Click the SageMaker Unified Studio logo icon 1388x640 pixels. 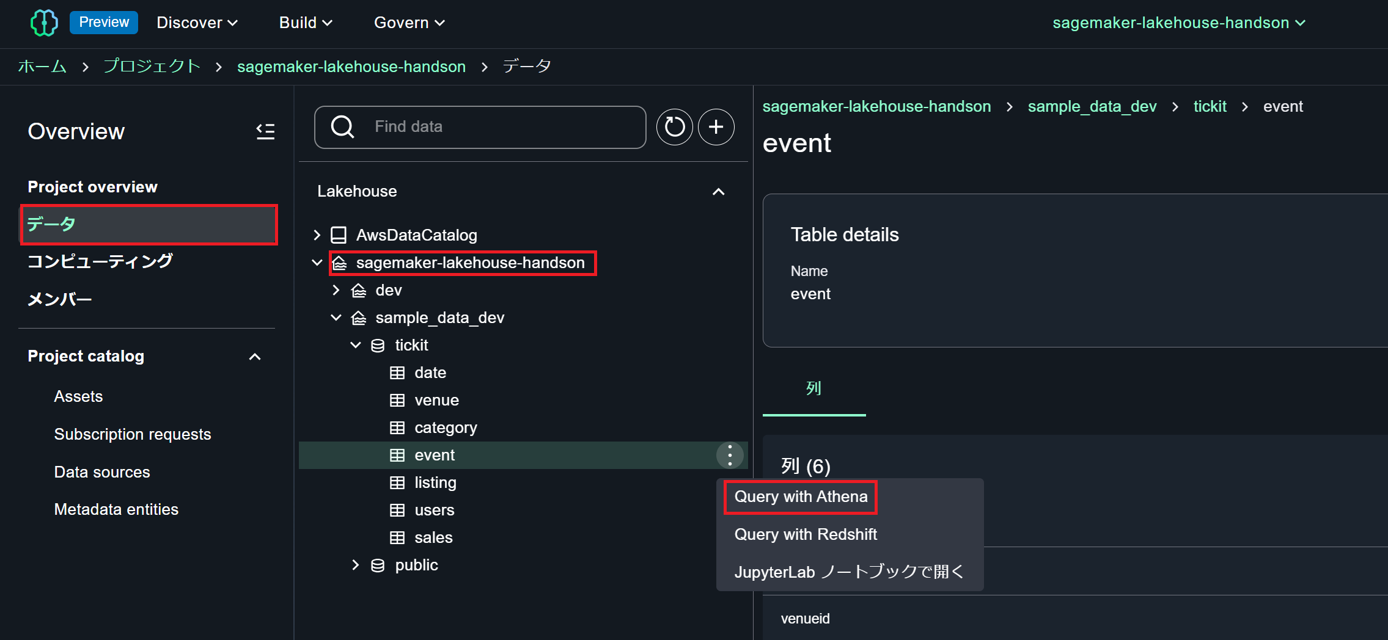tap(44, 23)
